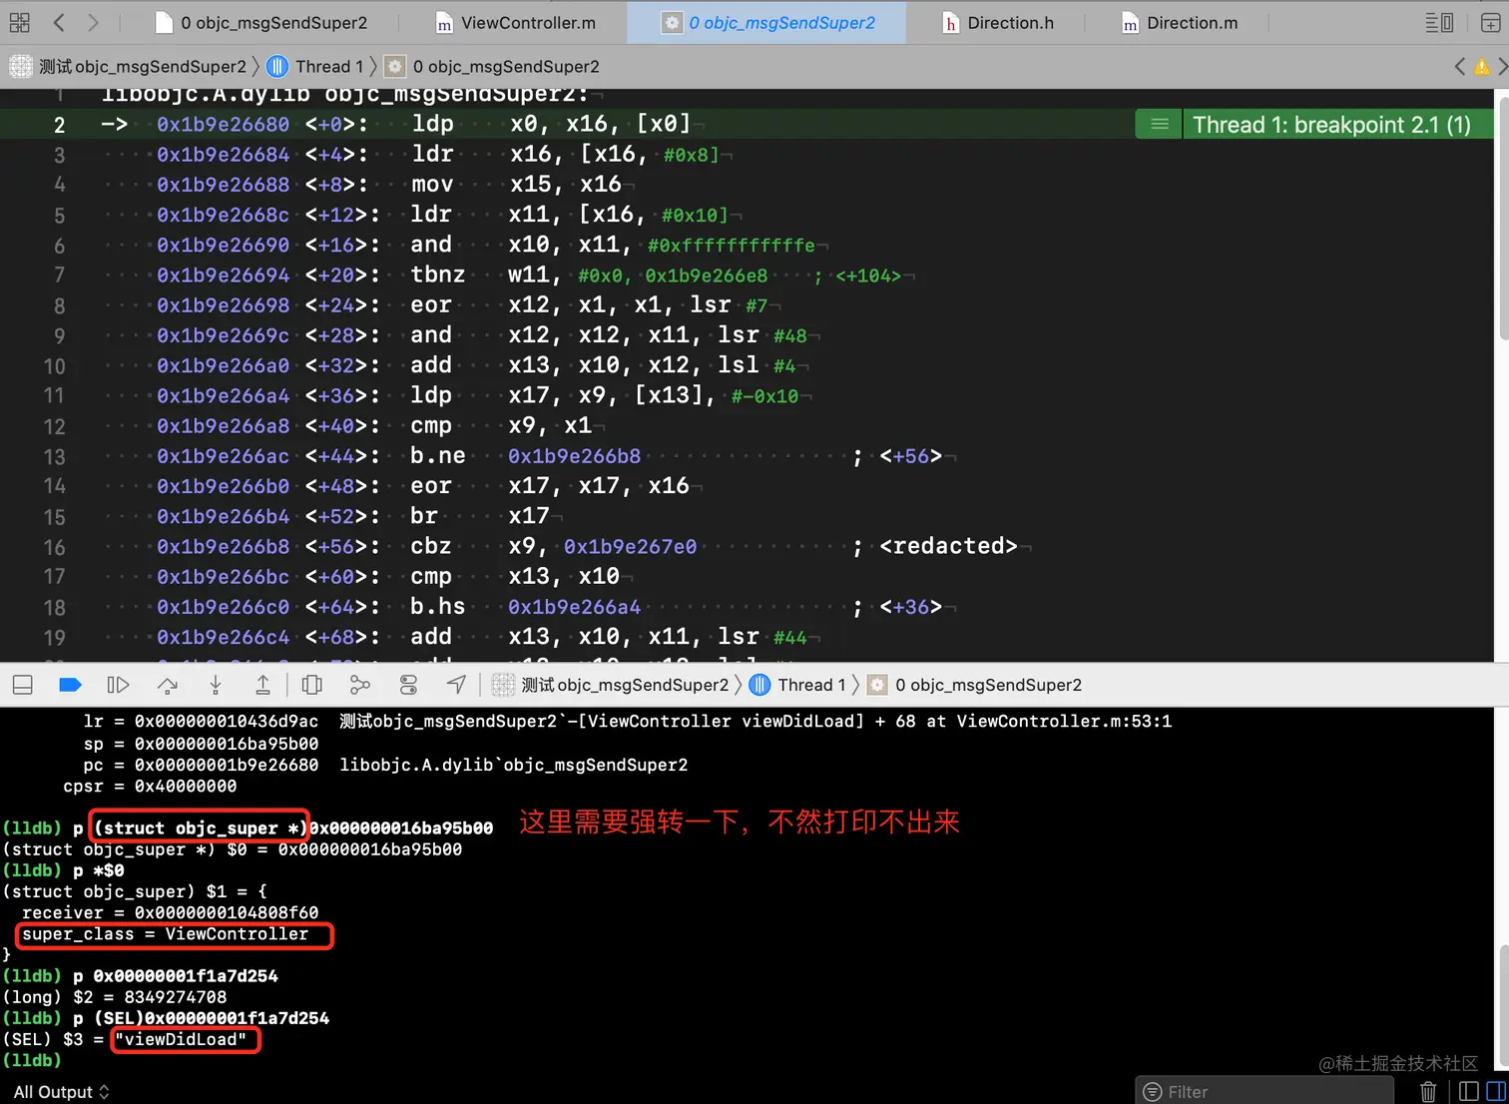Click 'br' instruction on line 15
The width and height of the screenshot is (1509, 1104).
424,516
